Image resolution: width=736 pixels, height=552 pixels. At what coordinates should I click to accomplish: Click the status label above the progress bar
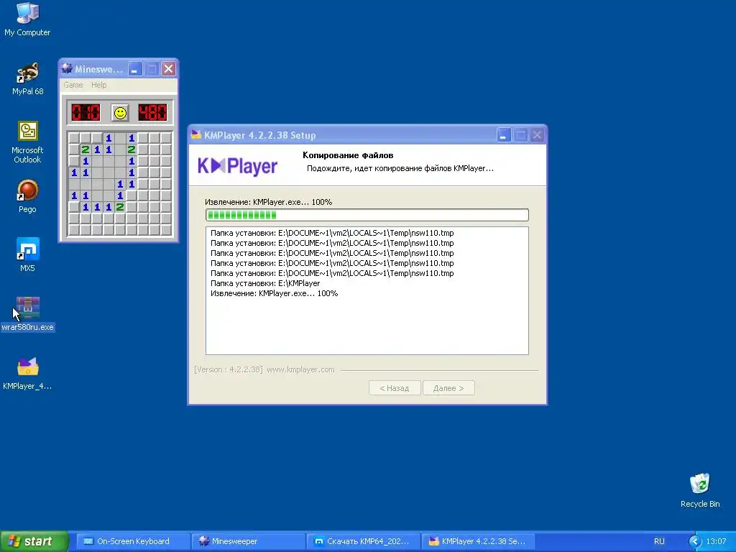pyautogui.click(x=269, y=202)
